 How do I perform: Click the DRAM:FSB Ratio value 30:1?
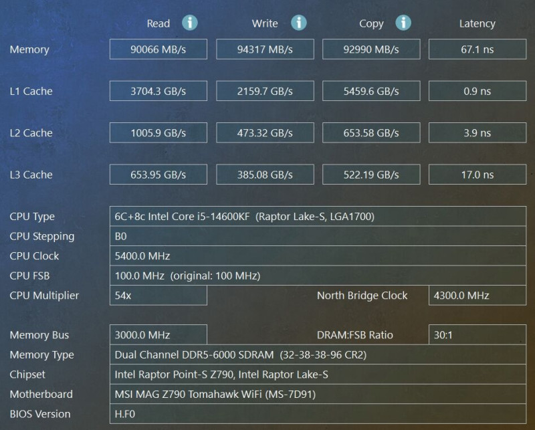click(x=477, y=335)
